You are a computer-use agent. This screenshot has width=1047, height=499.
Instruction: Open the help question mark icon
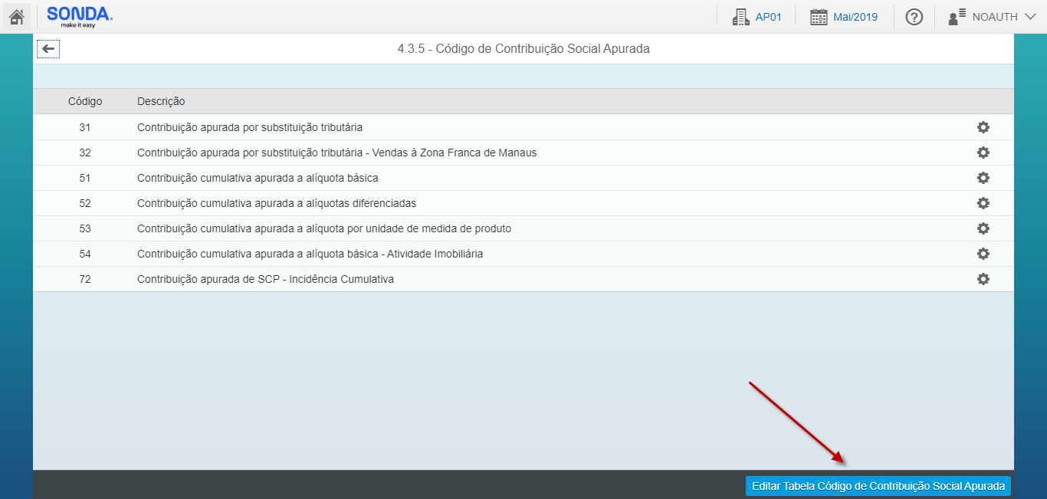914,17
